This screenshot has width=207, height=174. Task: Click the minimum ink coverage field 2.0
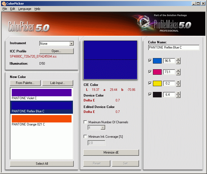[96, 143]
